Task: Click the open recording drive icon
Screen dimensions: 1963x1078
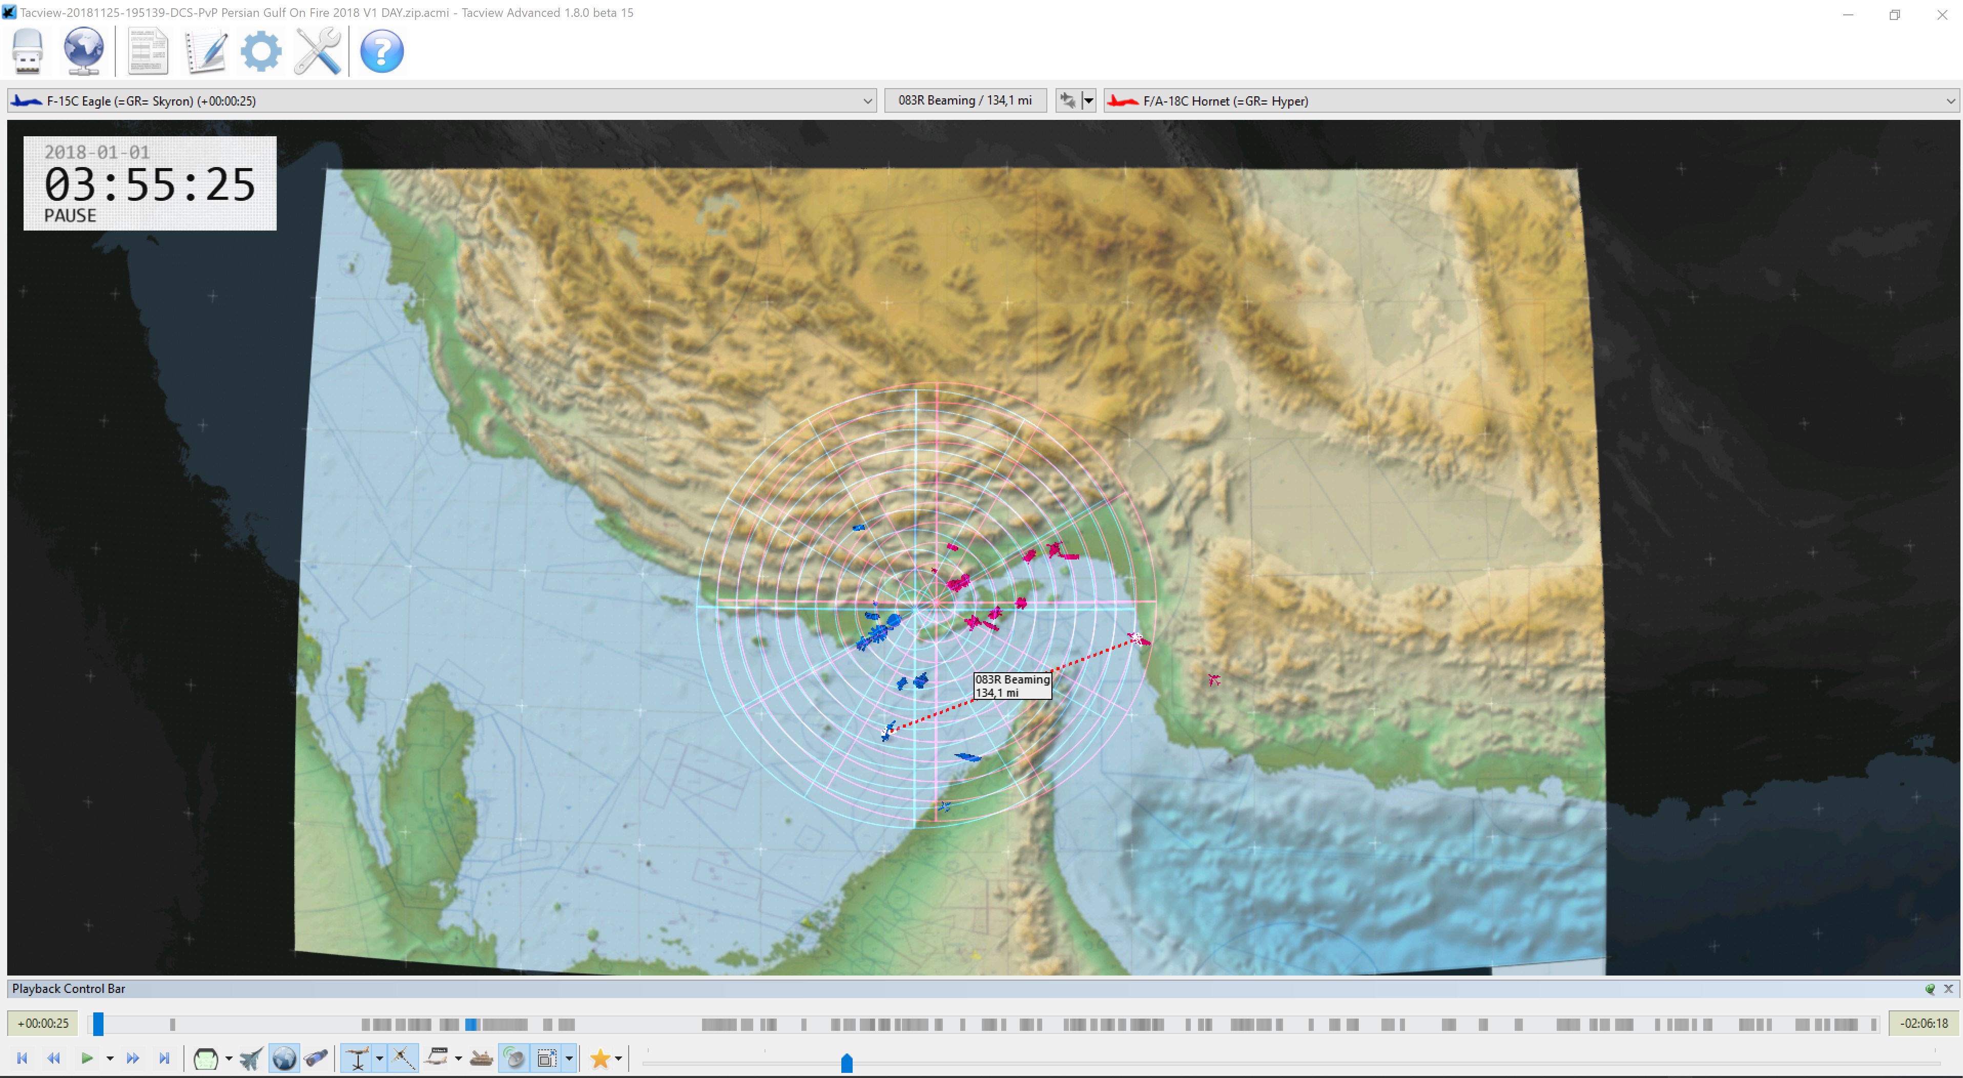Action: [x=28, y=51]
